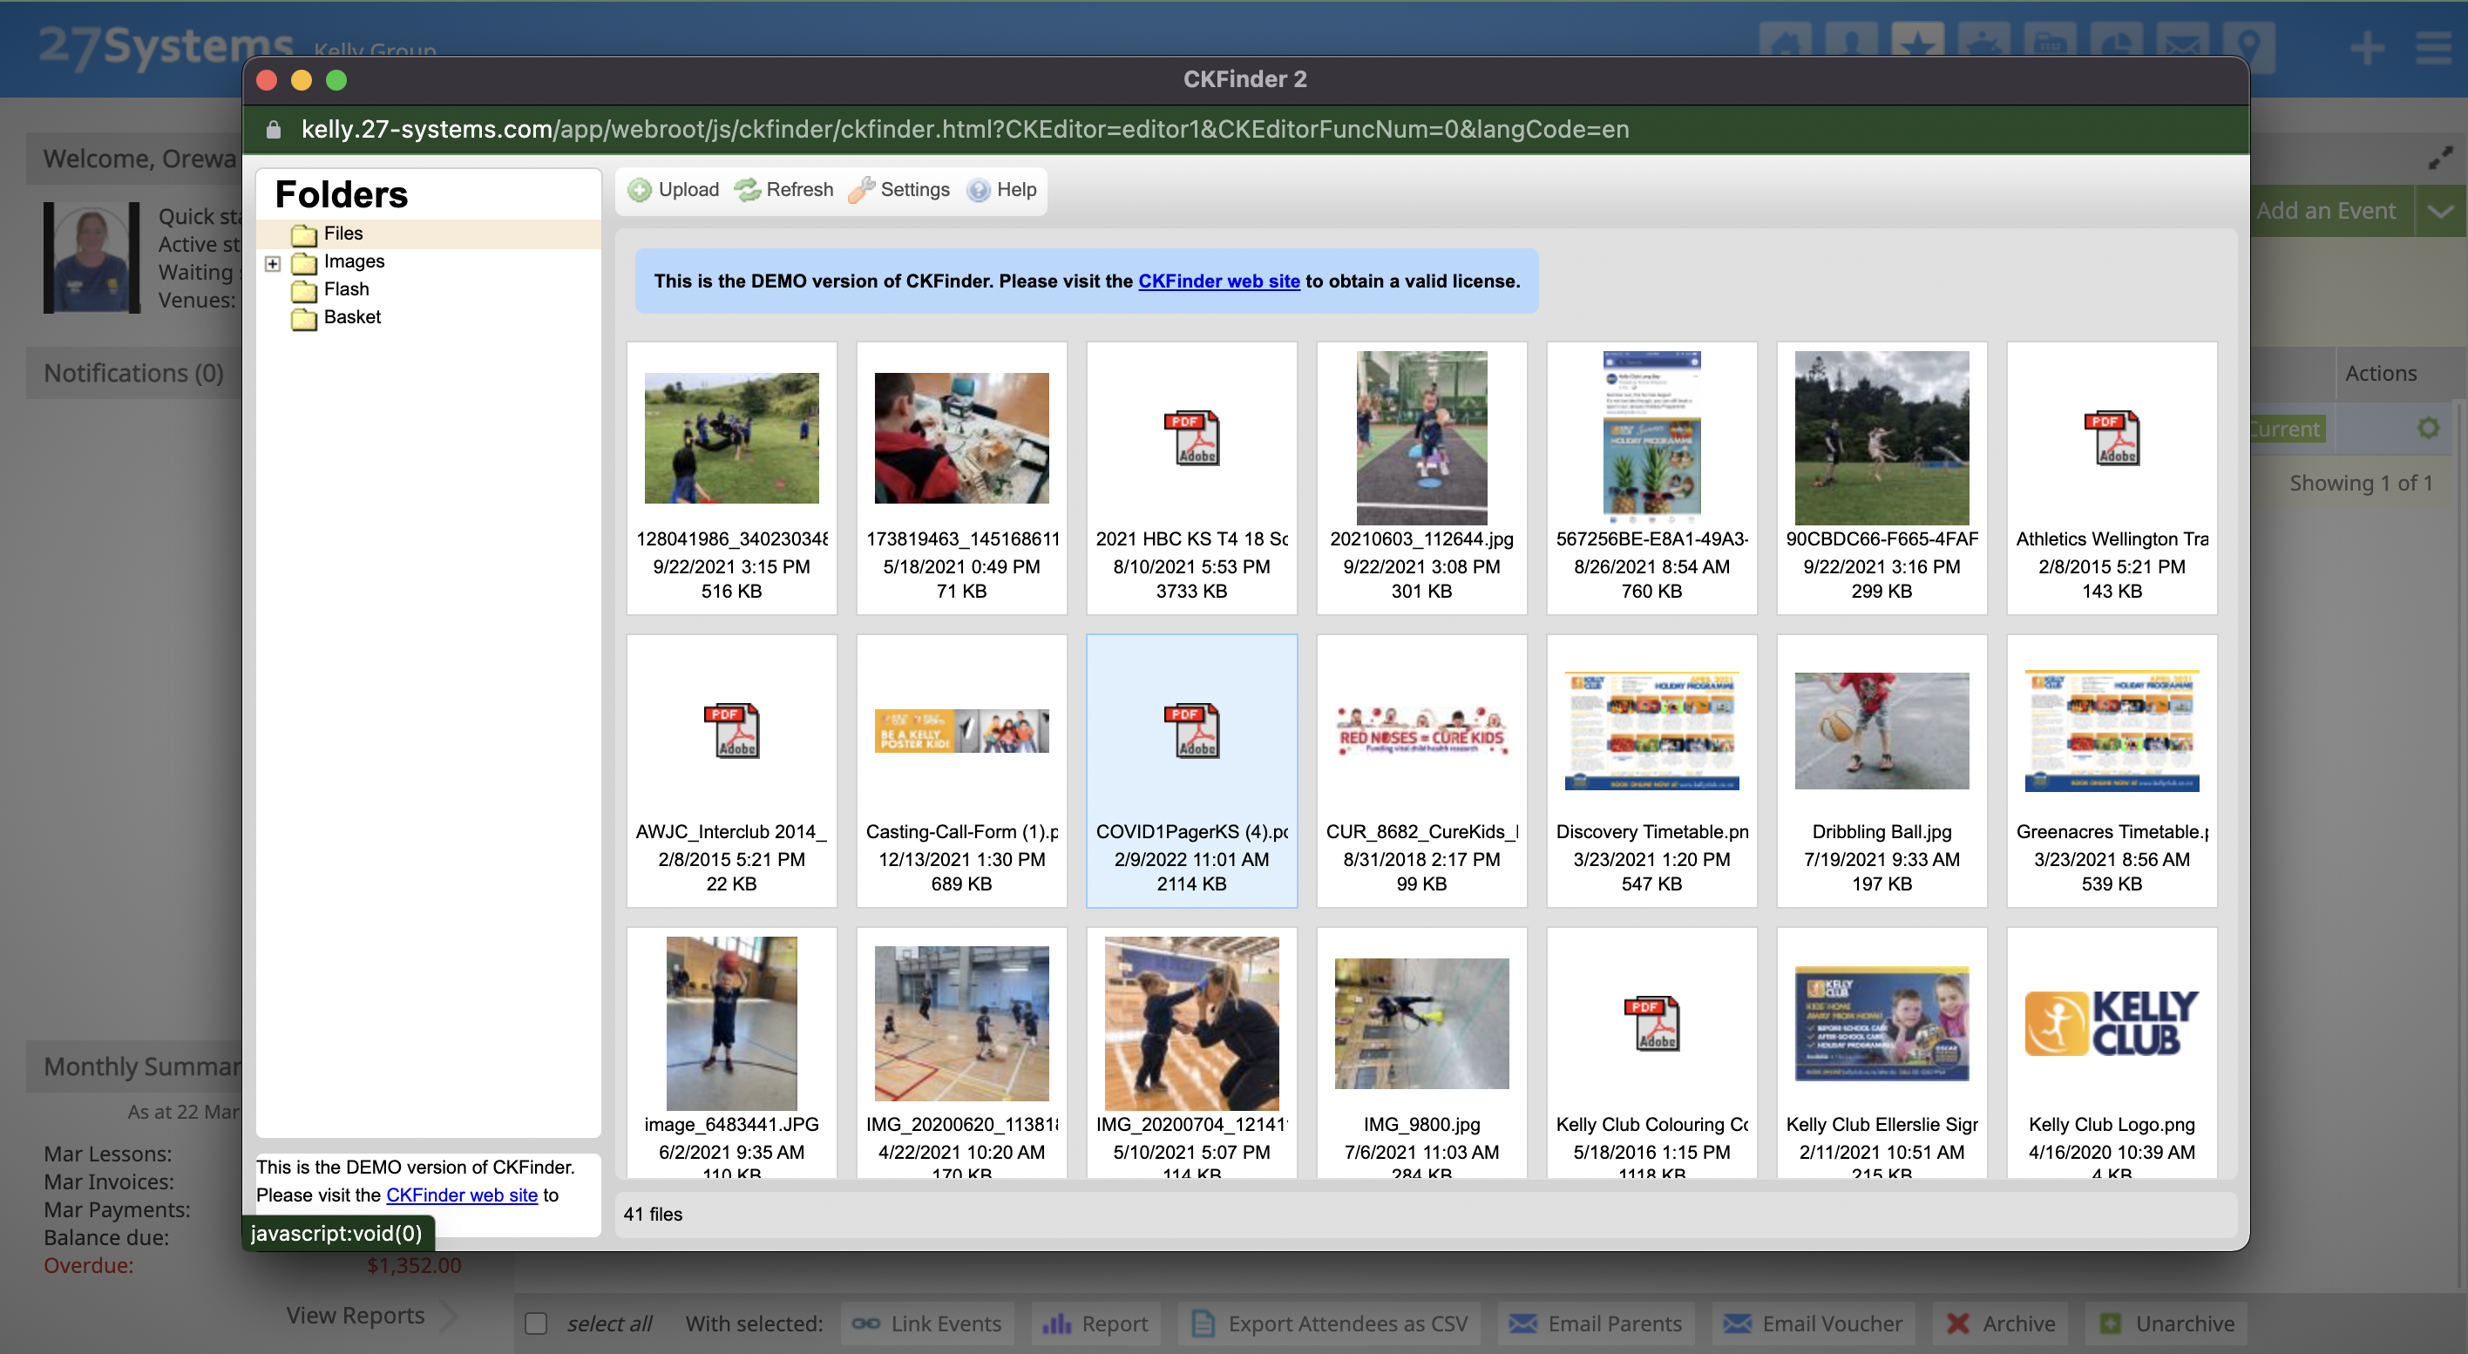Select the Kelly Club Logo.png thumbnail
Image resolution: width=2468 pixels, height=1354 pixels.
point(2112,1023)
